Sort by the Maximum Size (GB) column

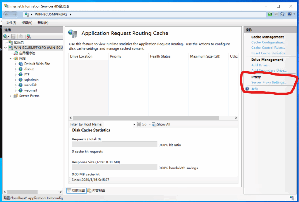pos(208,56)
